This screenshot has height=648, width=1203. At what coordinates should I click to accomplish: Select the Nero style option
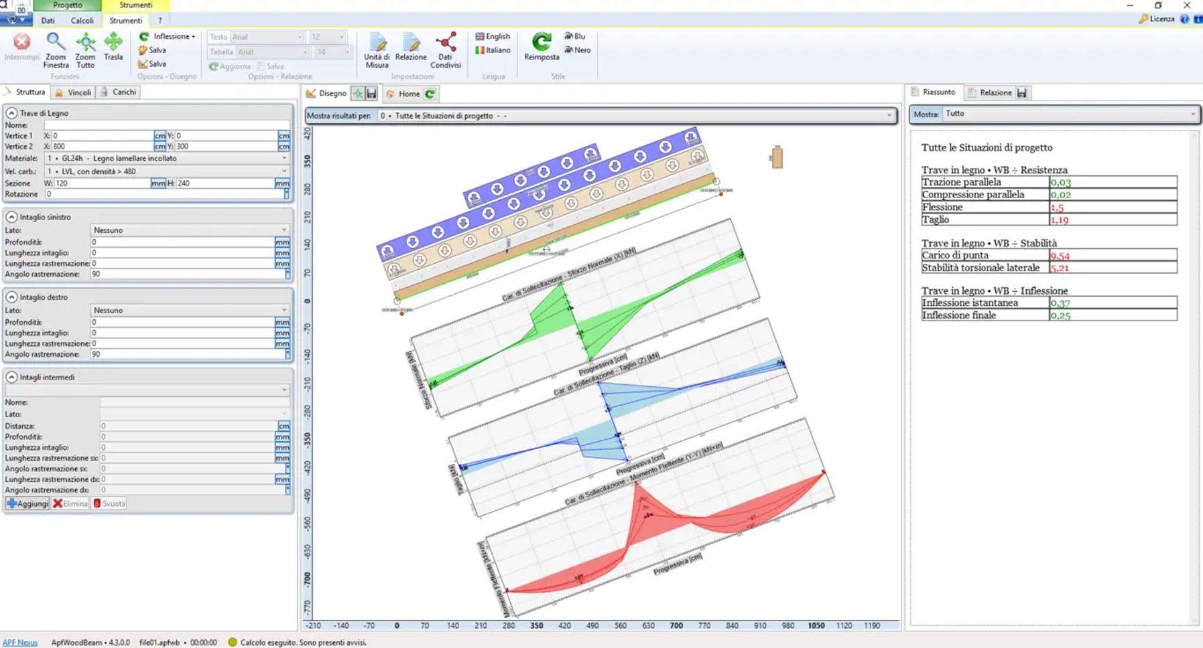tap(577, 50)
